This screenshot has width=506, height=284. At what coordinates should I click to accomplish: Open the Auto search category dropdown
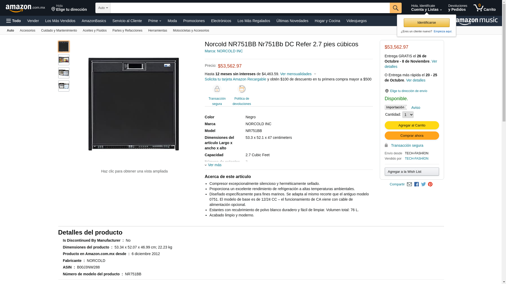[103, 8]
